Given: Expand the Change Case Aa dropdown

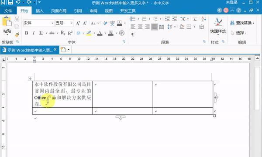Looking at the screenshot, I should (98, 23).
